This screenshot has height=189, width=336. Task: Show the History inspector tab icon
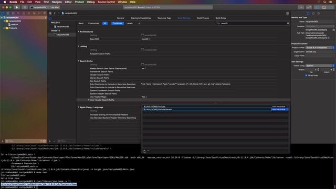pos(313,13)
